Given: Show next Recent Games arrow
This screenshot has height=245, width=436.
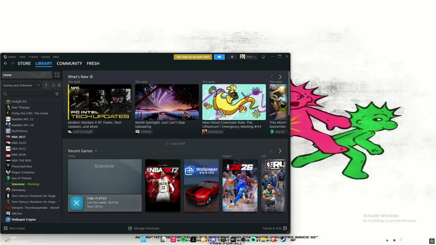Looking at the screenshot, I should coord(280,151).
